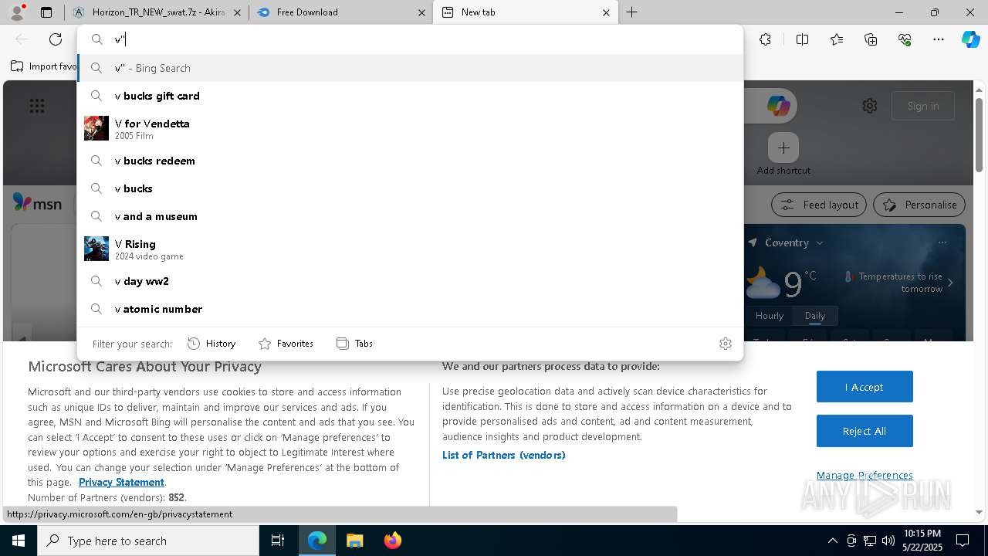Viewport: 988px width, 556px height.
Task: Click the V for Vendetta poster thumbnail
Action: [96, 128]
